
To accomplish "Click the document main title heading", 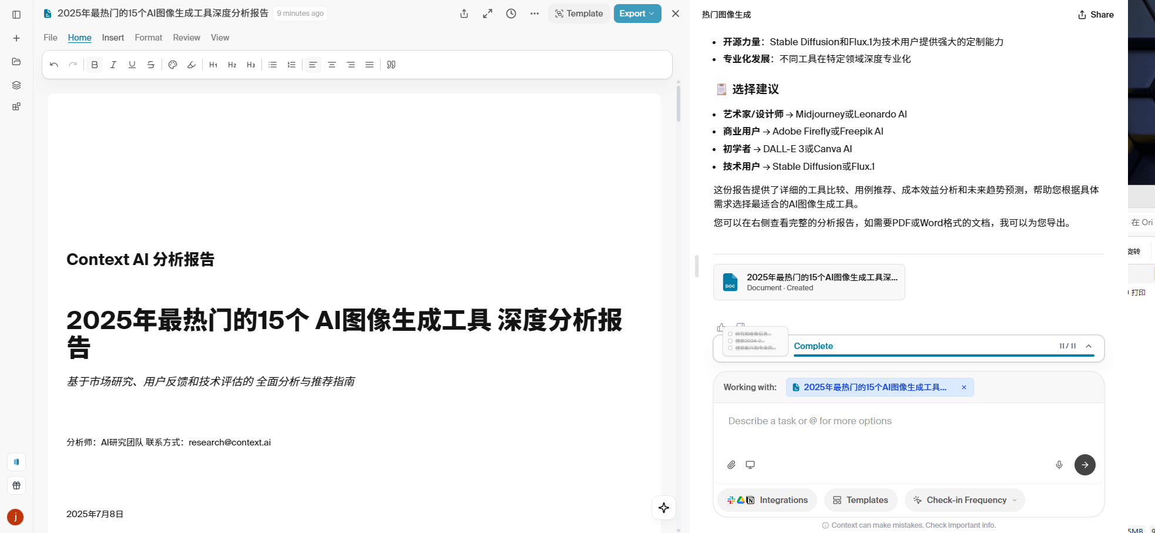I will pos(344,333).
